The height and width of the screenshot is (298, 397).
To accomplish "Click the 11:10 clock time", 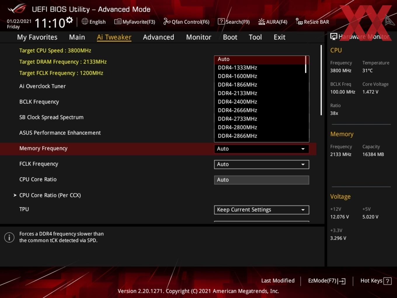I will point(50,23).
